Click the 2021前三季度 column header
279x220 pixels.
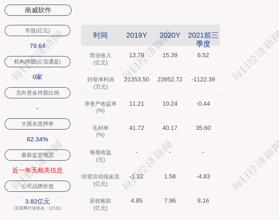(203, 40)
